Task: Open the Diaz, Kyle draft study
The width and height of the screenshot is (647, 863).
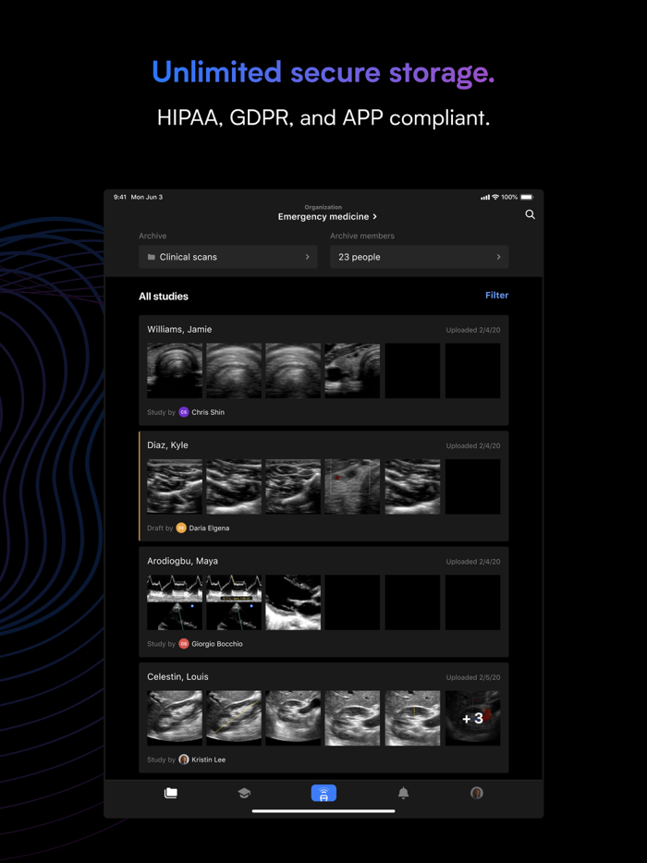Action: tap(323, 486)
